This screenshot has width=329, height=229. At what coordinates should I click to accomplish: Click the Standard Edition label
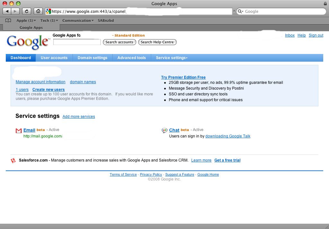pyautogui.click(x=129, y=35)
